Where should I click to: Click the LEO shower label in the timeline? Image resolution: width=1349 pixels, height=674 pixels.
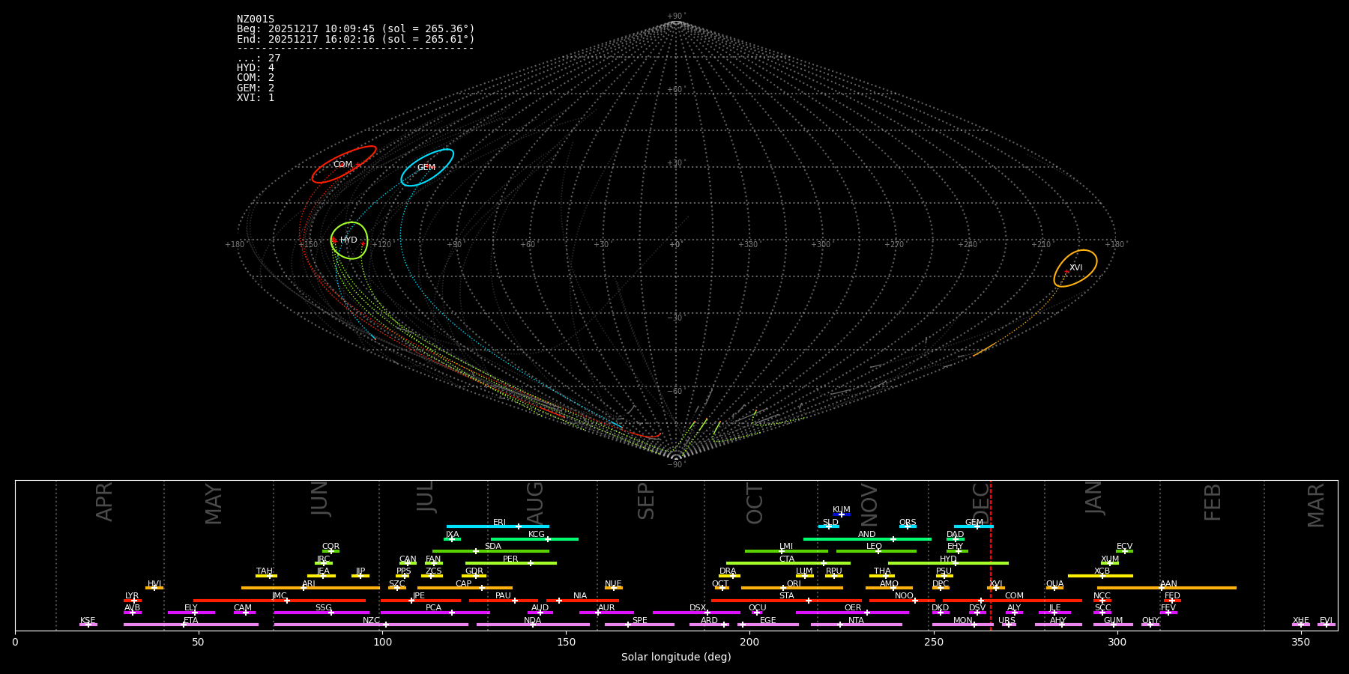coord(874,547)
